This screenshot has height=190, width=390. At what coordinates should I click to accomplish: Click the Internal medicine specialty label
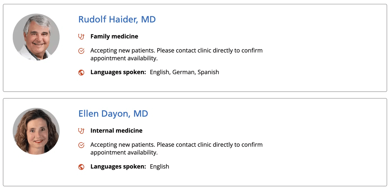point(116,131)
